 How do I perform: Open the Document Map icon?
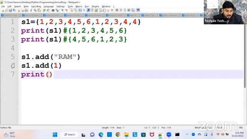point(96,10)
